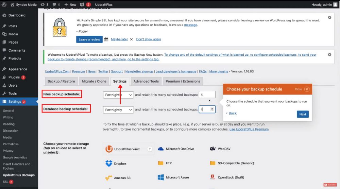The width and height of the screenshot is (340, 189).
Task: Open Discussion settings submenu
Action: (x=11, y=131)
